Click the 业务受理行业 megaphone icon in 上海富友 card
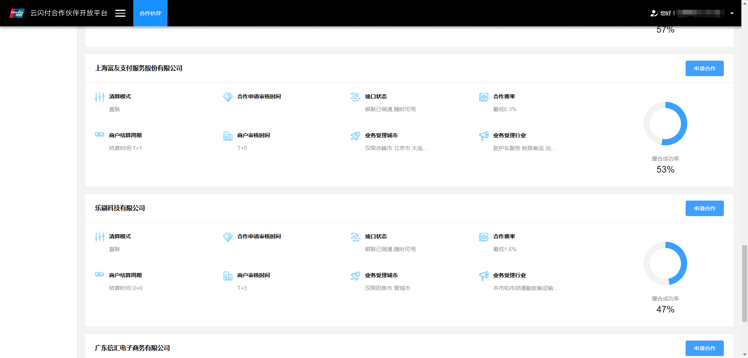This screenshot has height=358, width=748. [483, 136]
